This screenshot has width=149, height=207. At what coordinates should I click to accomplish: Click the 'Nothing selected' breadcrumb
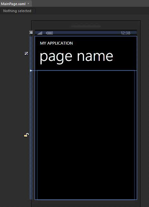(x=17, y=11)
